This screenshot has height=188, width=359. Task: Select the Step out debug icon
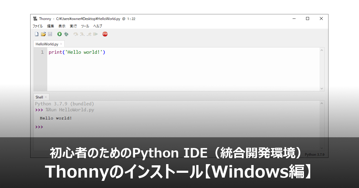89,34
